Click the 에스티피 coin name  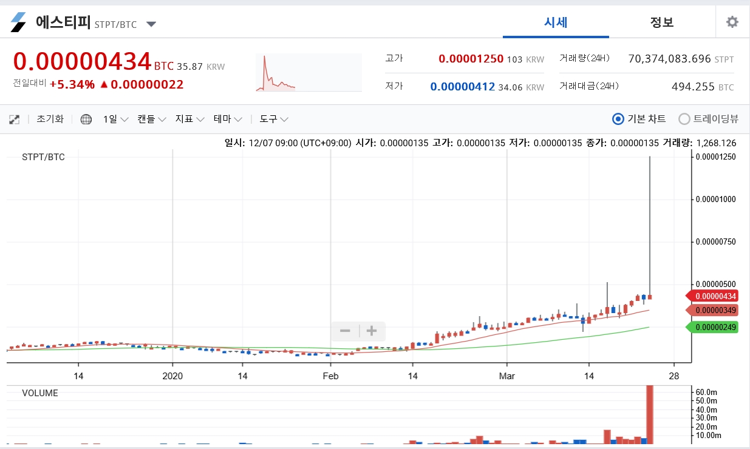pos(63,22)
